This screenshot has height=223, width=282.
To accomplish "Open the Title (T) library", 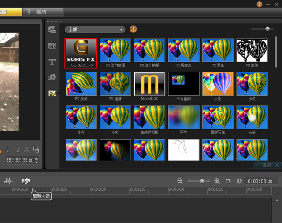I will coord(52,62).
